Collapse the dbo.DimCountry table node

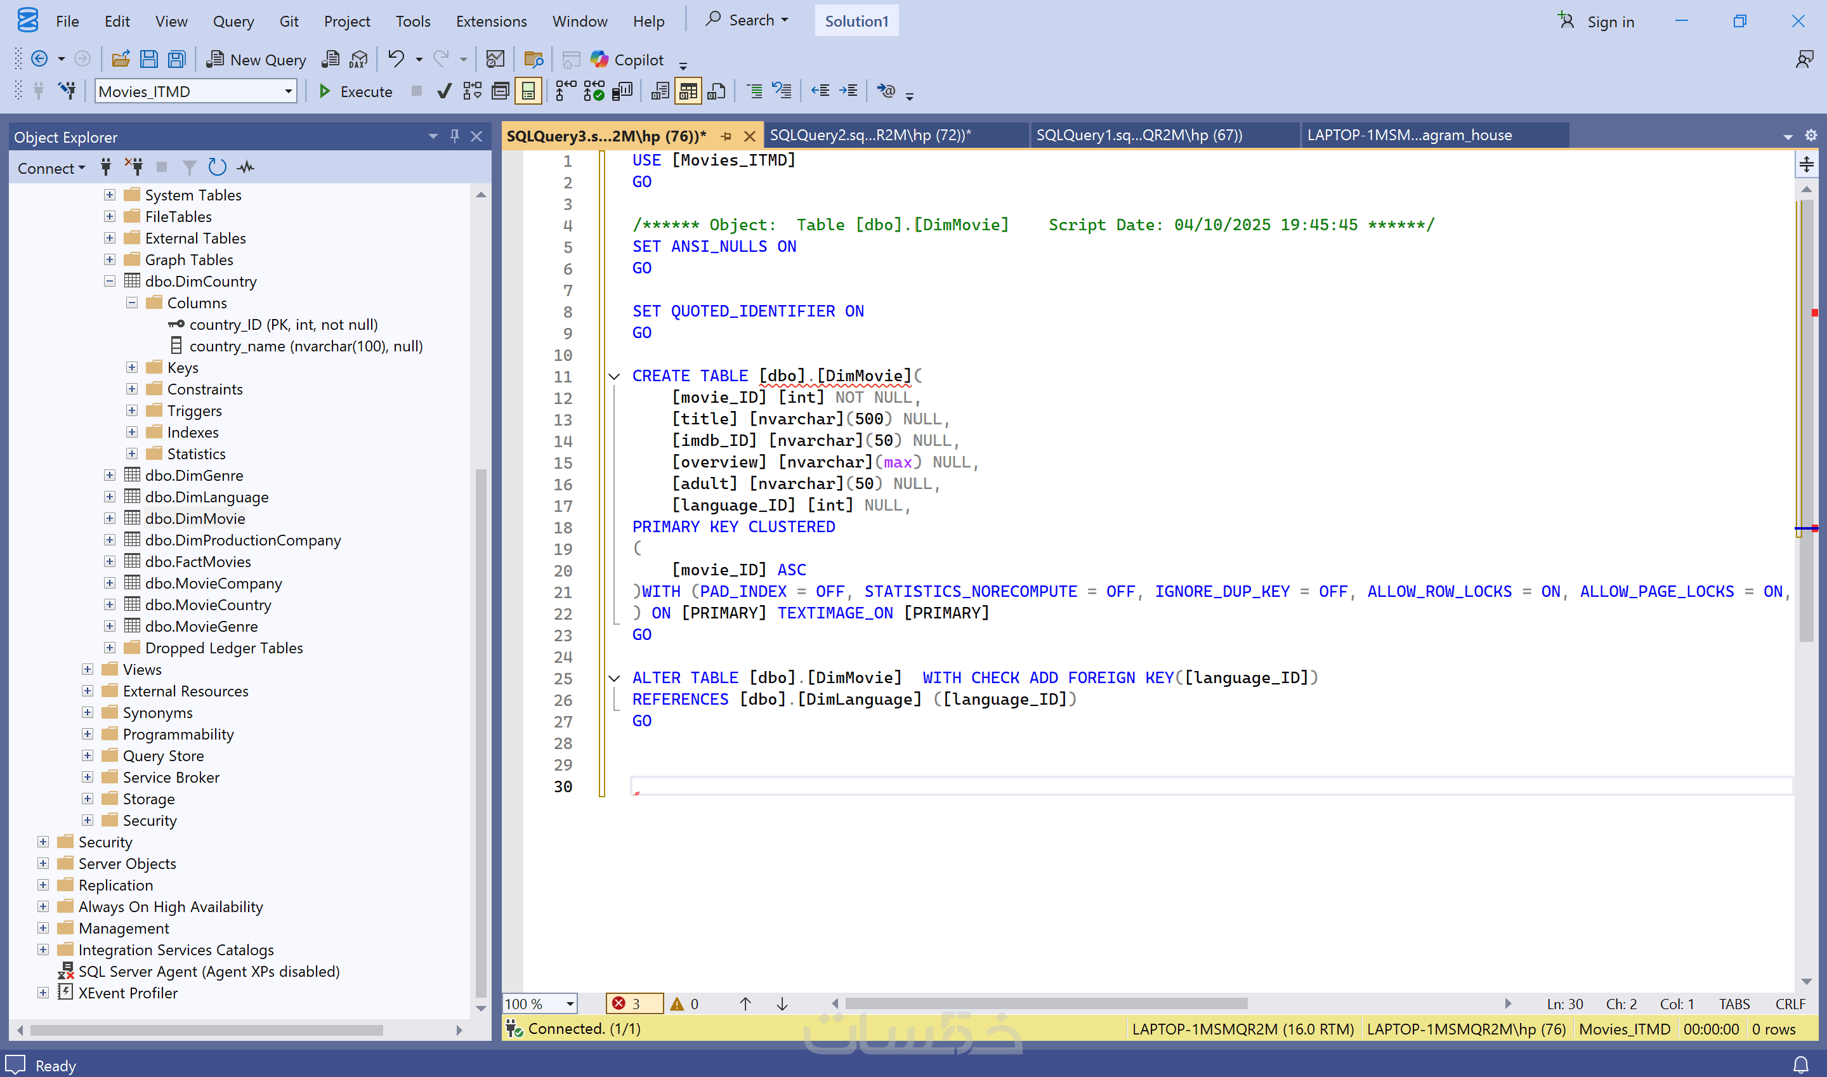[110, 282]
